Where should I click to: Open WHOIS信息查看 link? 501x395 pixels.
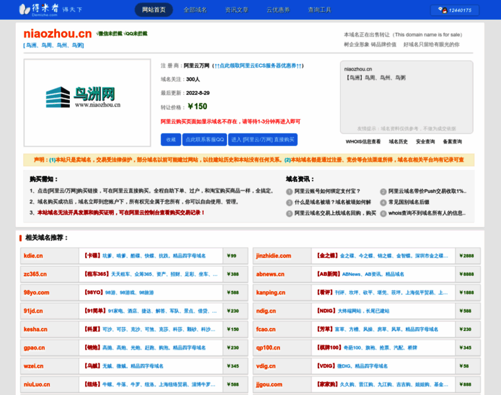(363, 142)
